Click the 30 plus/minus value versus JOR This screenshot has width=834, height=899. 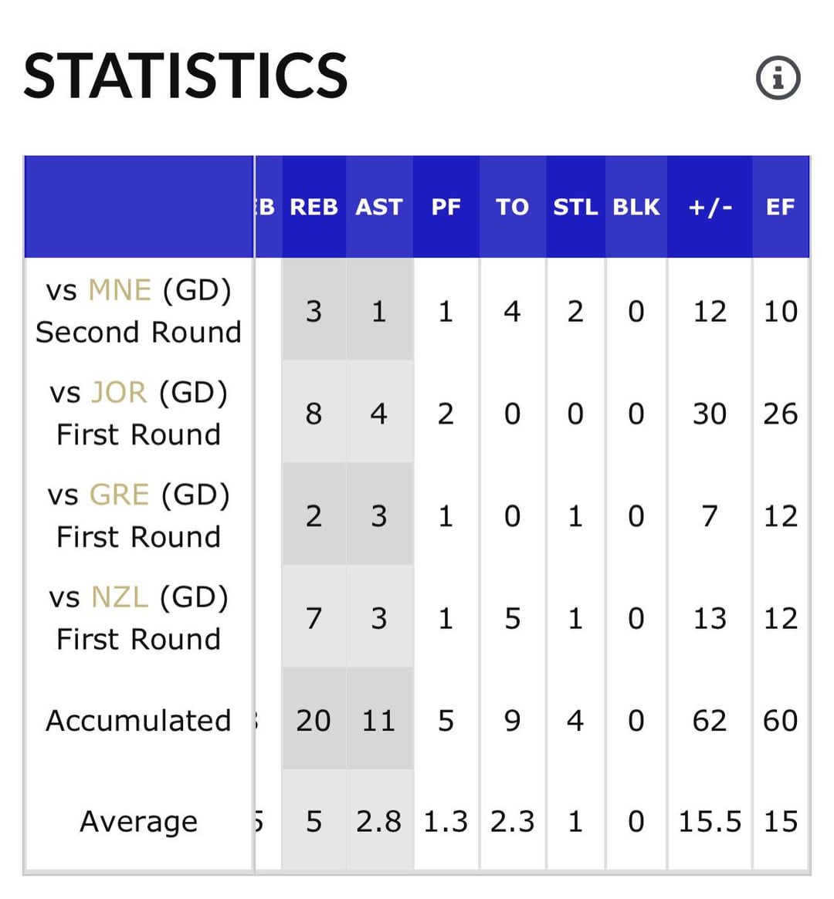point(710,414)
